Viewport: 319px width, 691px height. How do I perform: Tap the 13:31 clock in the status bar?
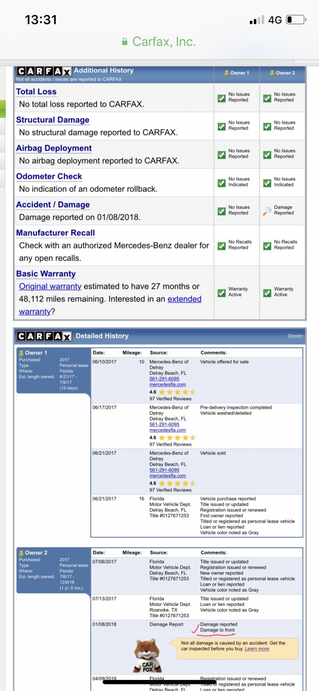(x=41, y=20)
